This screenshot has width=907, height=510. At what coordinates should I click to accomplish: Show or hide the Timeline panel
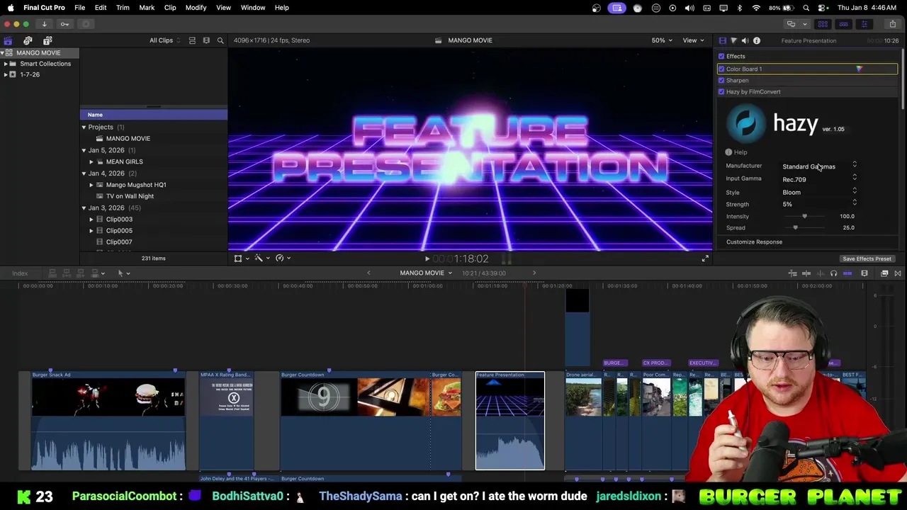[843, 24]
